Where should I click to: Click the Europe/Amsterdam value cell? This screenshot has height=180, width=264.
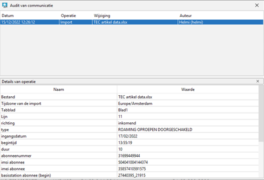coord(188,103)
